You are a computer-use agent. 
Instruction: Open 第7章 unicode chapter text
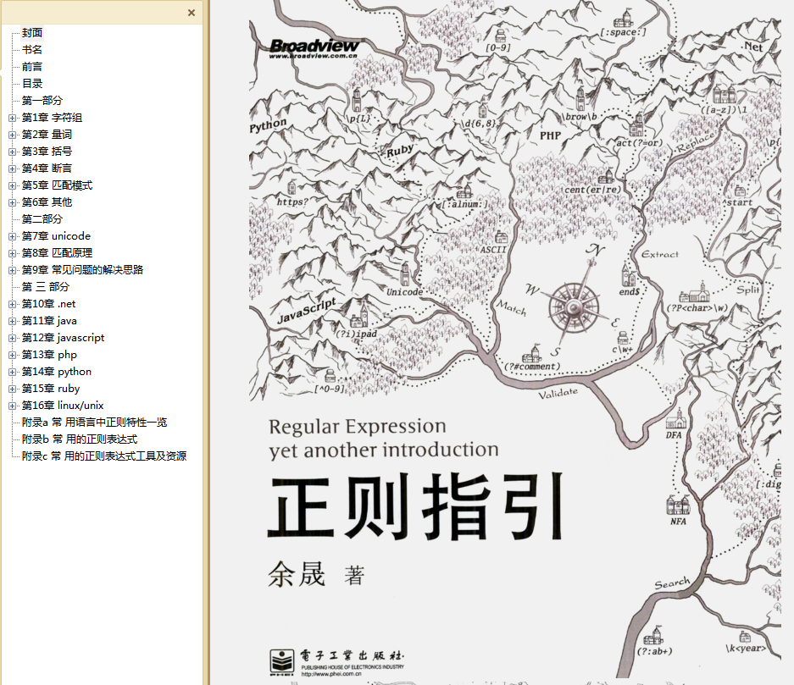pyautogui.click(x=56, y=236)
